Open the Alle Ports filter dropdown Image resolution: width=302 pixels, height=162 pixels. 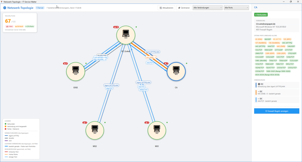(236, 8)
